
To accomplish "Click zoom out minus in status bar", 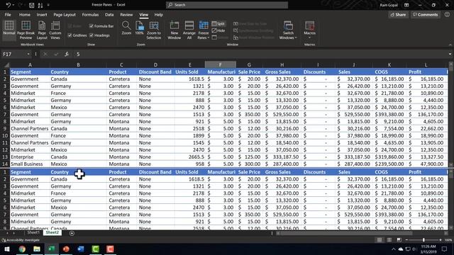I will tap(406, 240).
